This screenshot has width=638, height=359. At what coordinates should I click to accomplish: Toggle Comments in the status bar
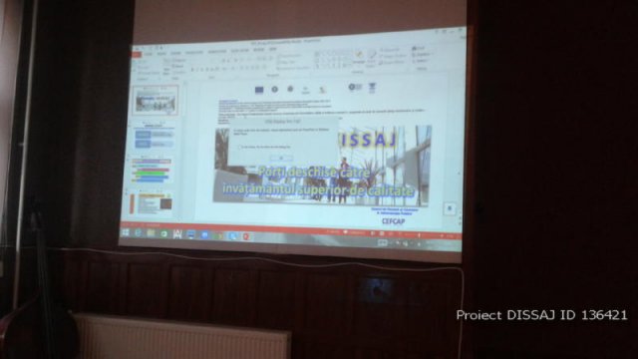[355, 232]
